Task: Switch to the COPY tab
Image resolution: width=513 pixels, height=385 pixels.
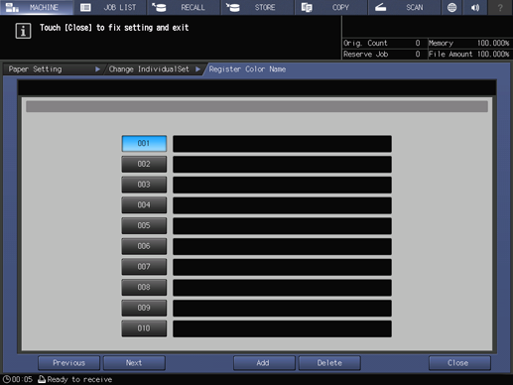Action: (331, 7)
